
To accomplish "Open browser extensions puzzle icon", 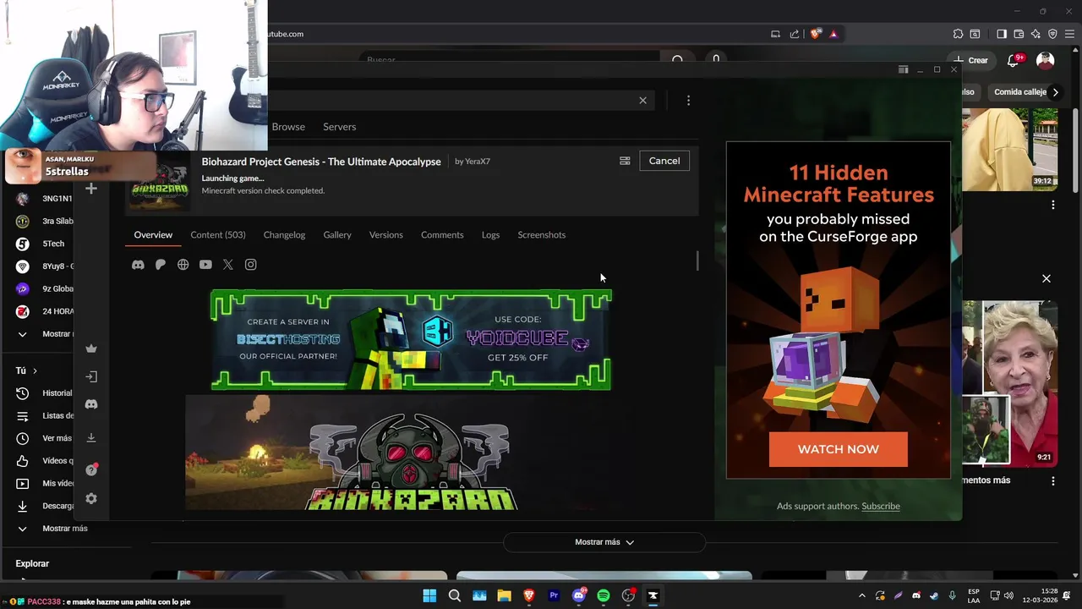I will [x=958, y=34].
